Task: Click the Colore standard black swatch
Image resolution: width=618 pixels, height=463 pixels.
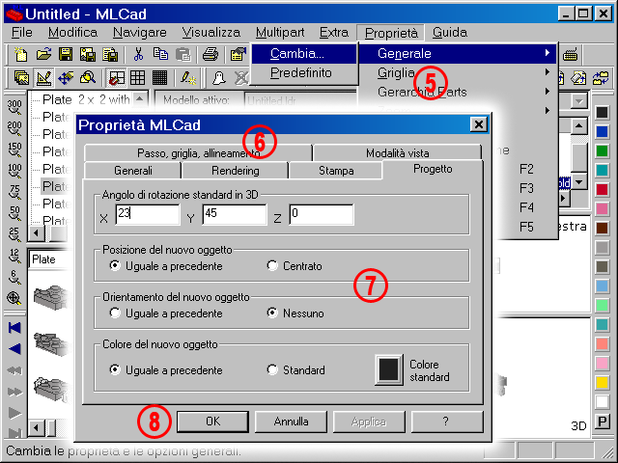Action: 389,369
